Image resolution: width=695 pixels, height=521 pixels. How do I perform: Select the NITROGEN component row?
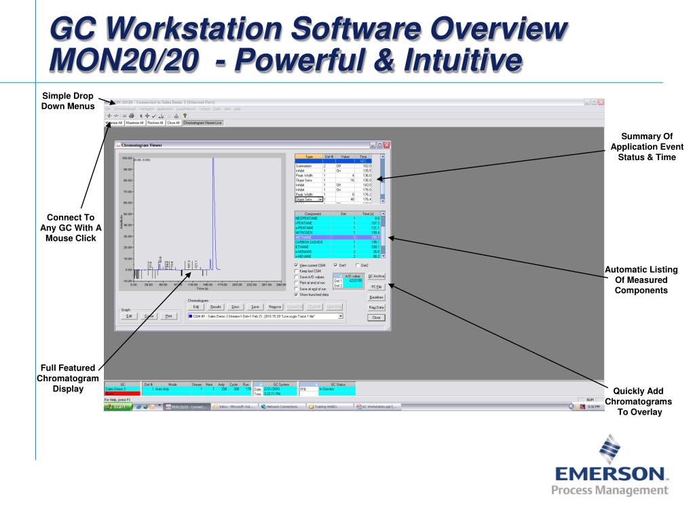[x=338, y=233]
